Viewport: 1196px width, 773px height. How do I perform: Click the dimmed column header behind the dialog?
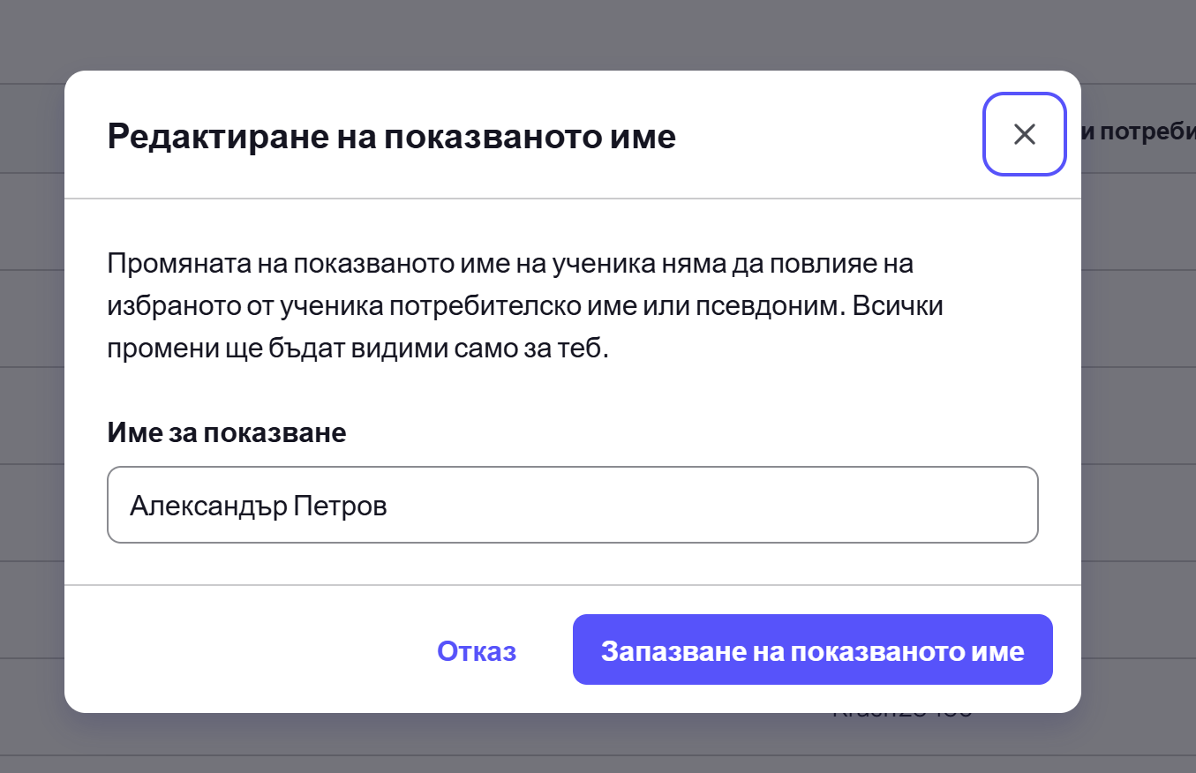[x=1139, y=132]
